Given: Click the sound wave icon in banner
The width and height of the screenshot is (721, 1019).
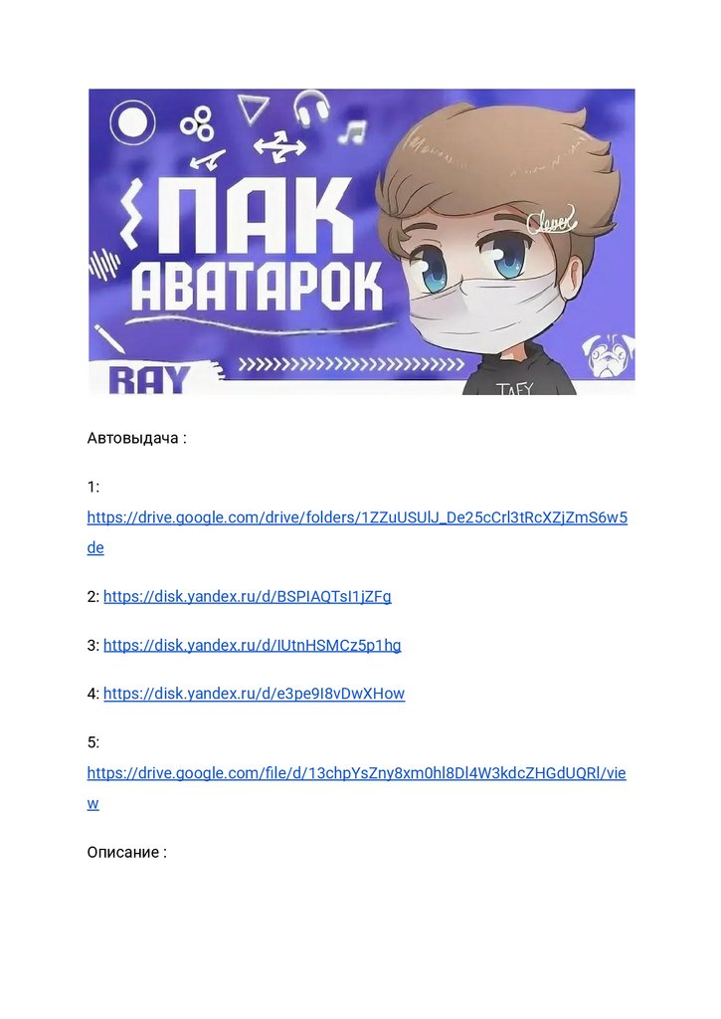Looking at the screenshot, I should [104, 263].
